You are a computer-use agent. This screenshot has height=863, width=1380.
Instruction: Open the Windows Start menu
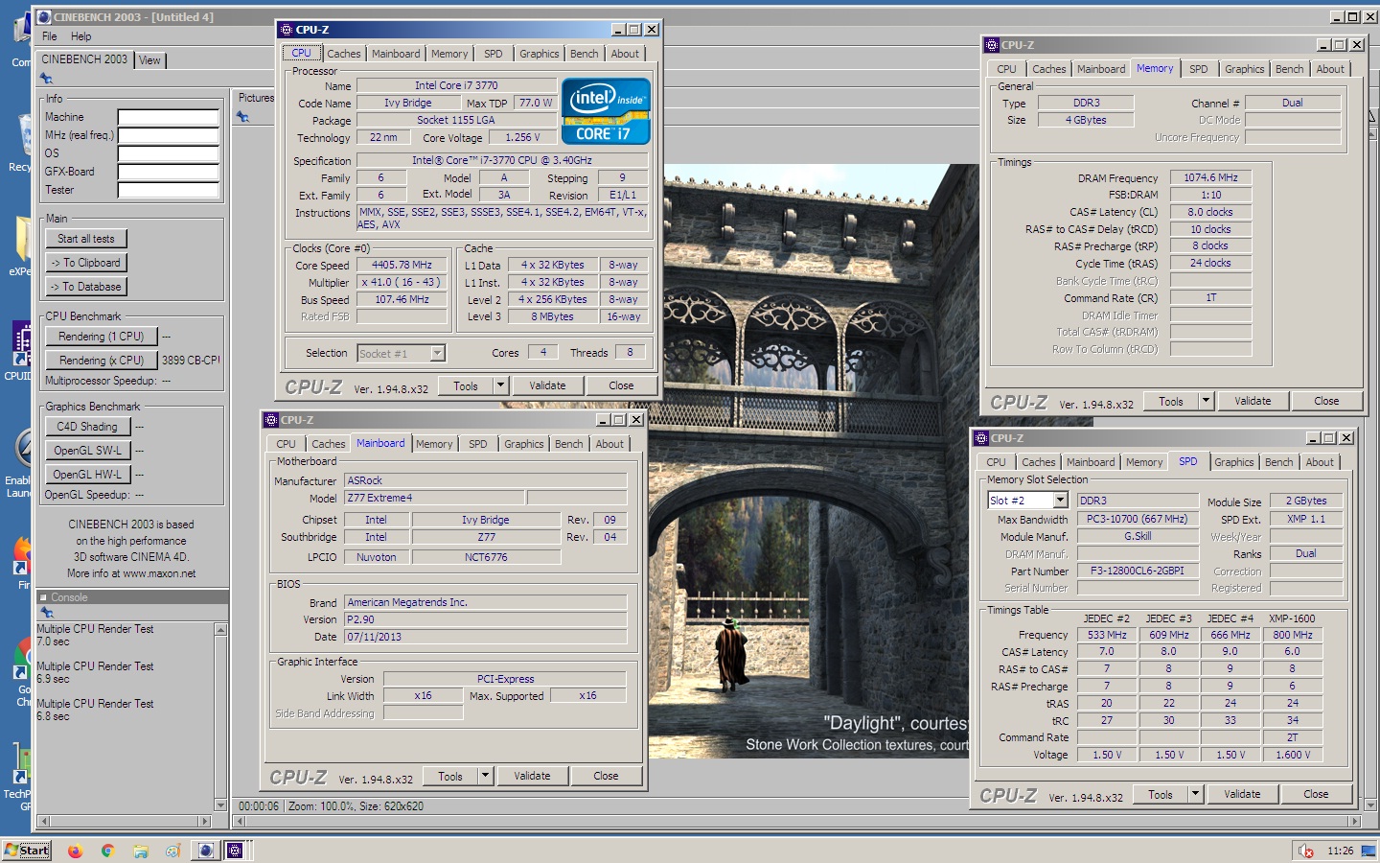26,851
